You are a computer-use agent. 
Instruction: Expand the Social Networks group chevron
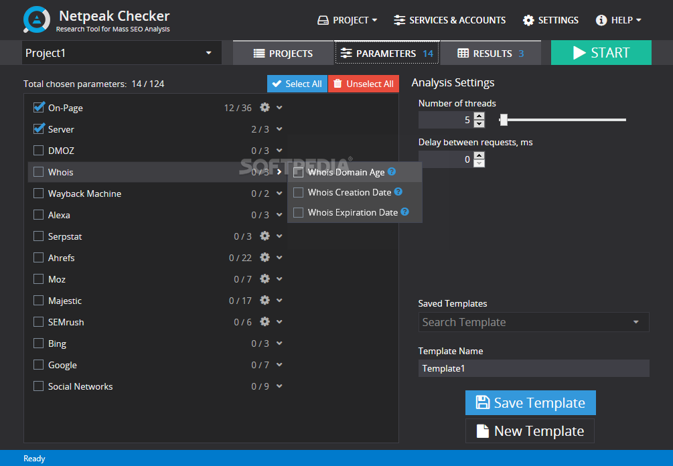click(x=279, y=386)
